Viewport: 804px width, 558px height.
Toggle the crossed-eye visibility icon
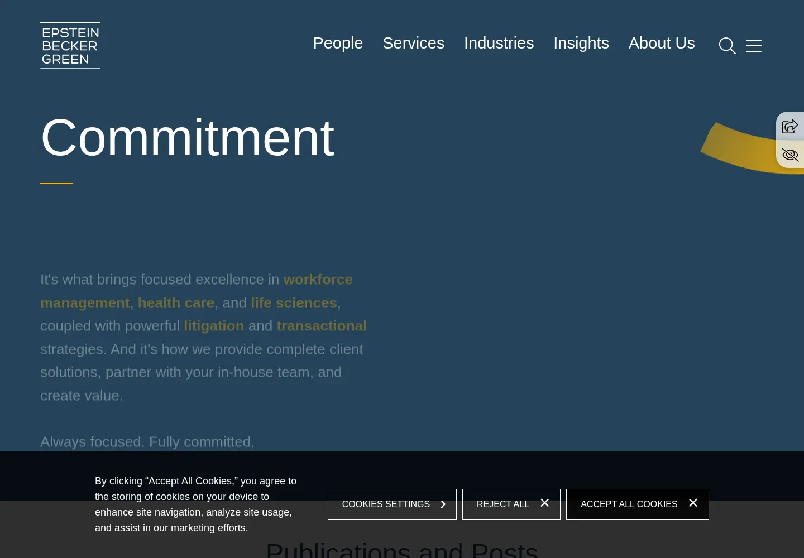pyautogui.click(x=790, y=155)
